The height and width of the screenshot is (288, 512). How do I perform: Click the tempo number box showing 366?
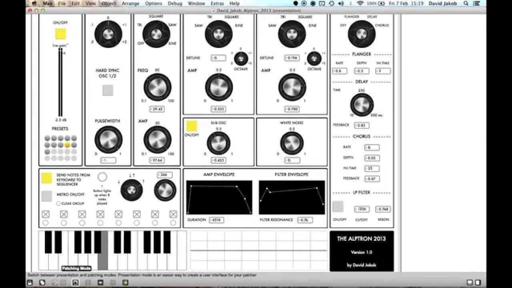(x=164, y=175)
